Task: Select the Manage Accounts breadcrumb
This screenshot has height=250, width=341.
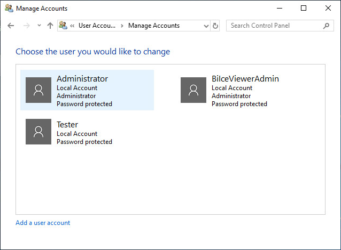Action: click(154, 26)
